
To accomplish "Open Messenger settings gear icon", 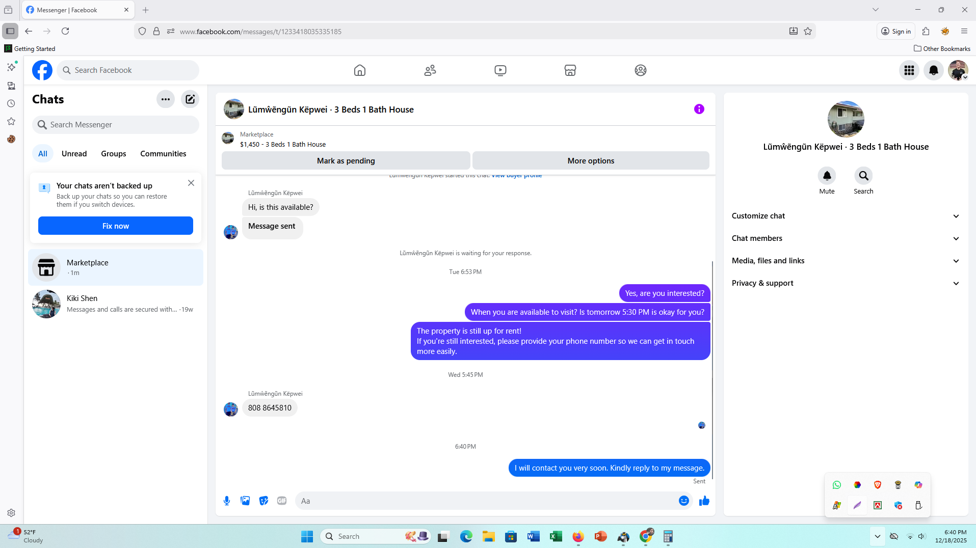I will tap(11, 513).
